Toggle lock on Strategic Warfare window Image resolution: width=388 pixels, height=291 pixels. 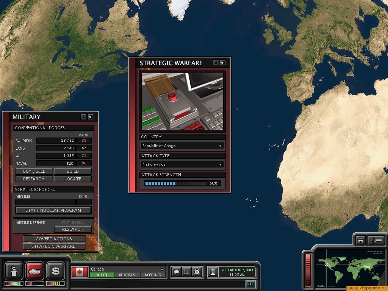(x=216, y=63)
